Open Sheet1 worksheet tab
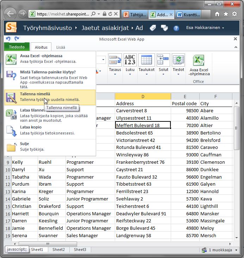The height and width of the screenshot is (258, 244). click(37, 250)
